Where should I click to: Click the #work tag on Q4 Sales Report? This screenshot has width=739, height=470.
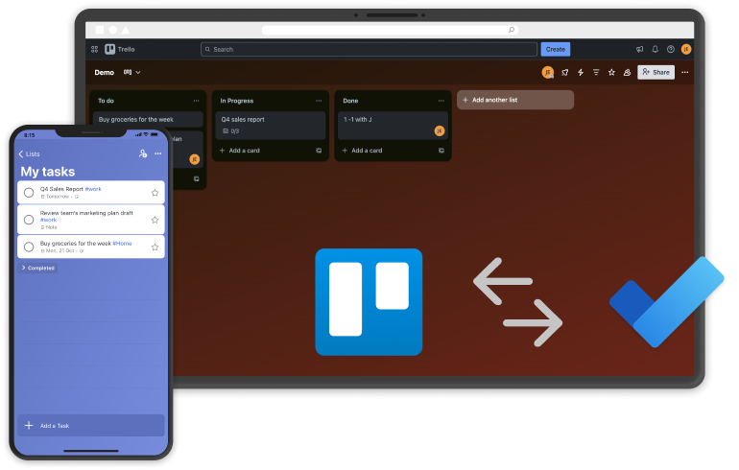tap(93, 189)
